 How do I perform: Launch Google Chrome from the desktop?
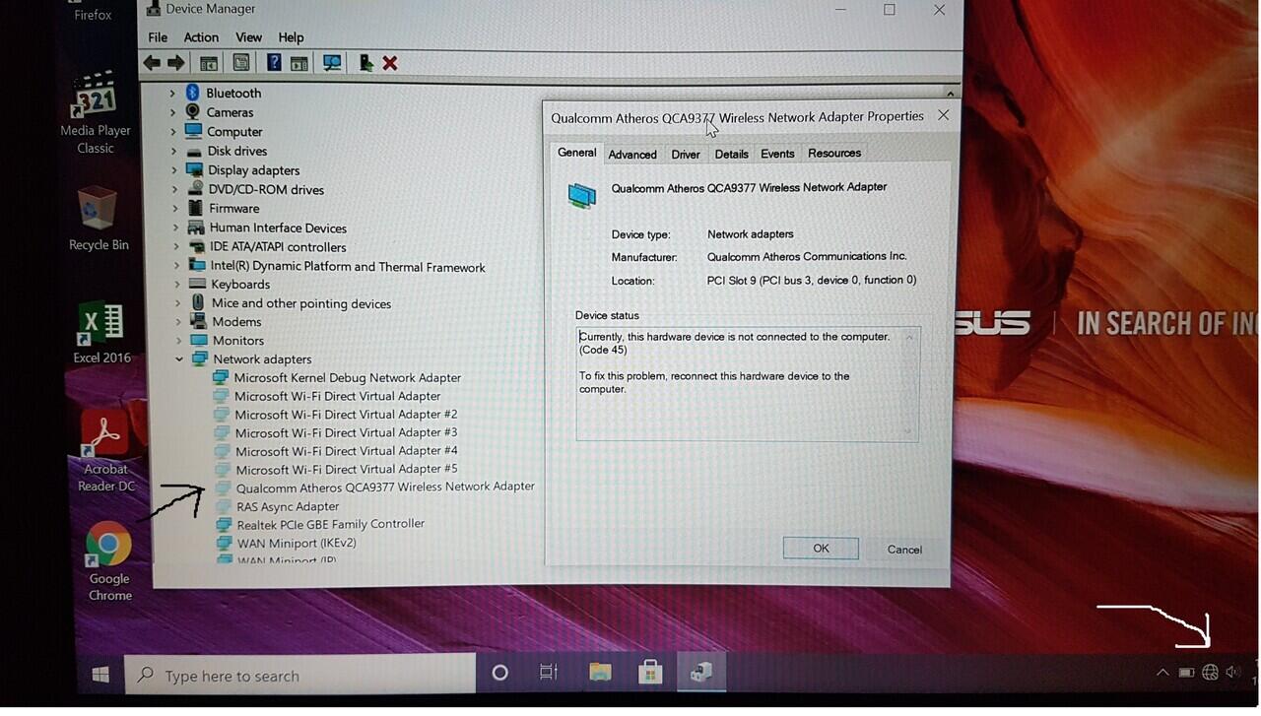109,561
